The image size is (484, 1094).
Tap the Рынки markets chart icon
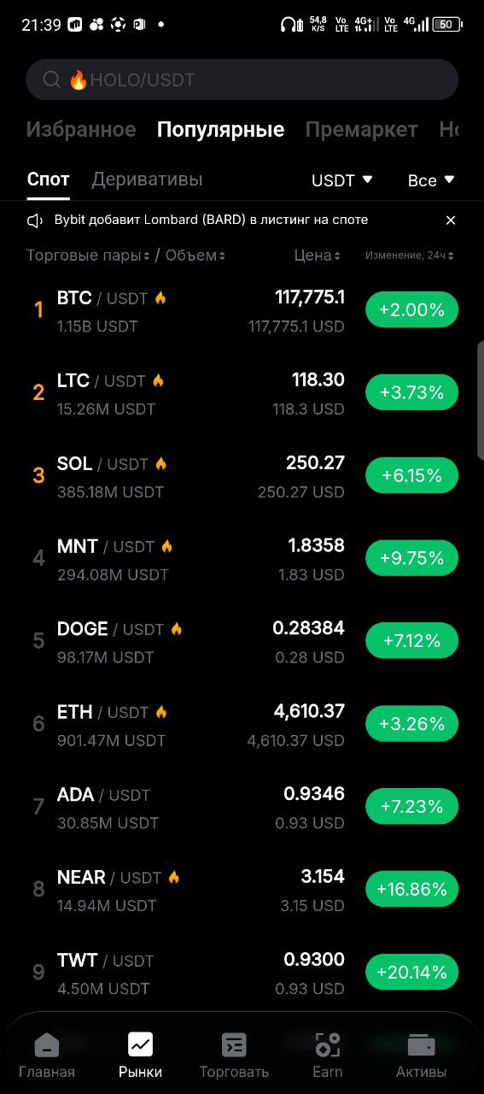click(140, 1044)
